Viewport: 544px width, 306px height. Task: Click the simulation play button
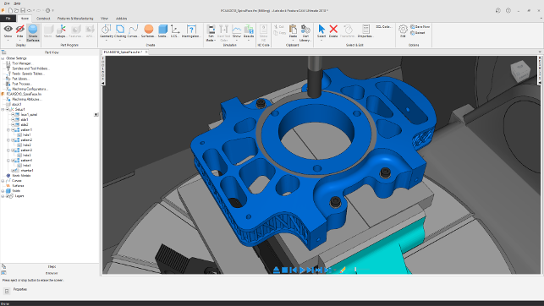(301, 270)
